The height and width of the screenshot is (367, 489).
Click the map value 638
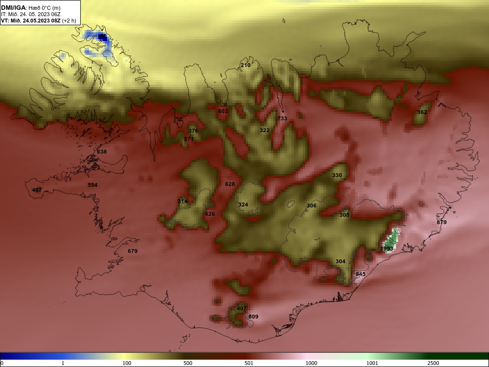point(102,152)
